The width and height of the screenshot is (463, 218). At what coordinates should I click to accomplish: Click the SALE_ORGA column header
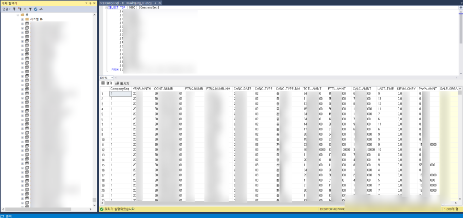pos(449,89)
